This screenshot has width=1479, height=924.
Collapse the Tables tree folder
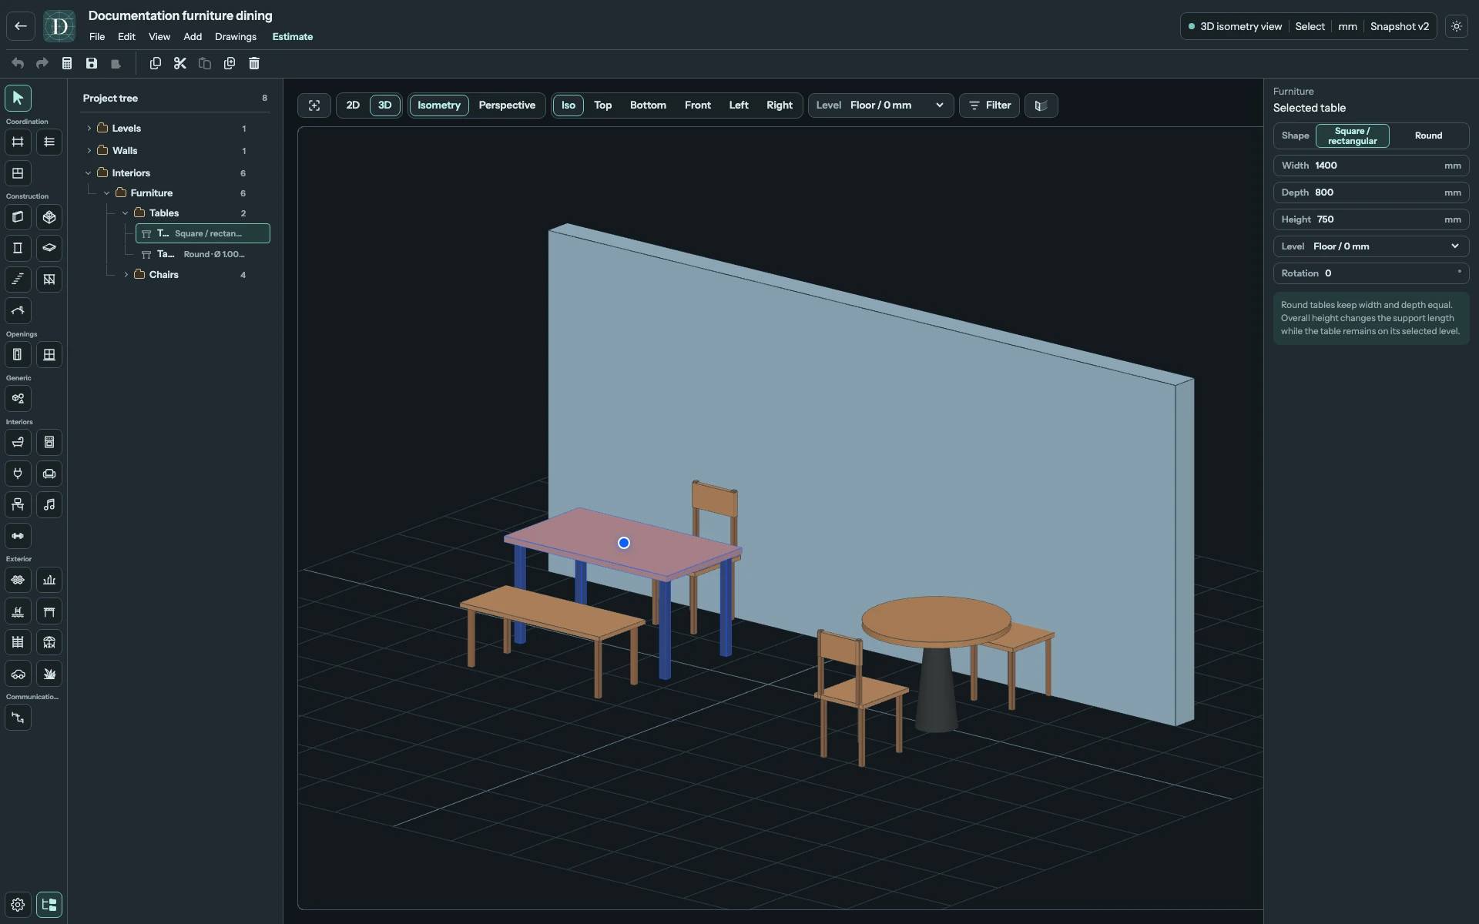click(x=126, y=213)
